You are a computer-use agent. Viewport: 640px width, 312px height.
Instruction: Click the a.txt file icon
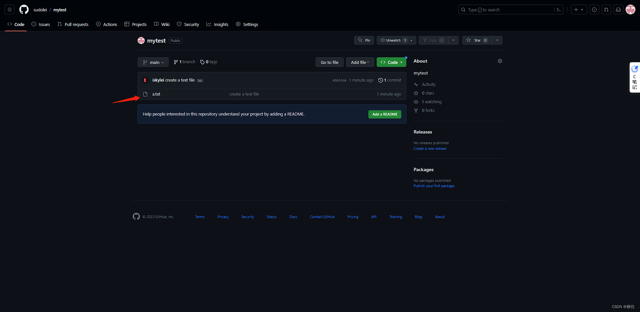tap(145, 94)
